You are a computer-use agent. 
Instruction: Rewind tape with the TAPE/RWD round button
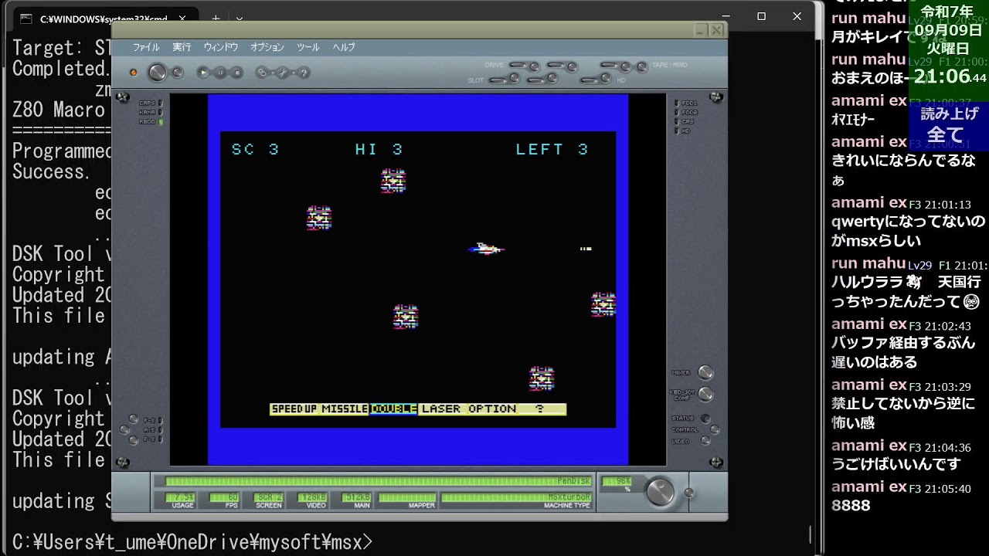tap(642, 66)
